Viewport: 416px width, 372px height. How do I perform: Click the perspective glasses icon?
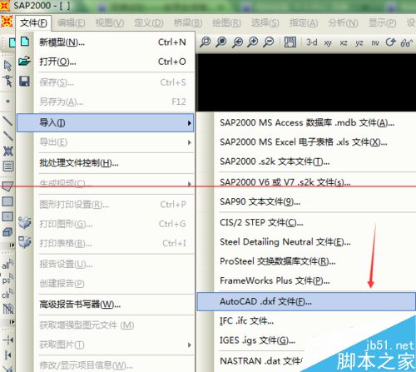(407, 42)
